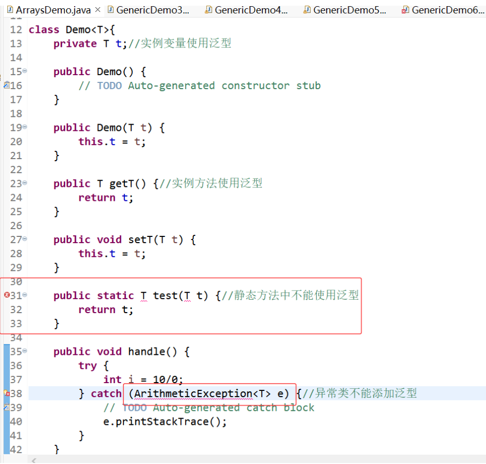Click the 'setT' method name on line 27
Image resolution: width=486 pixels, height=464 pixels.
[140, 239]
